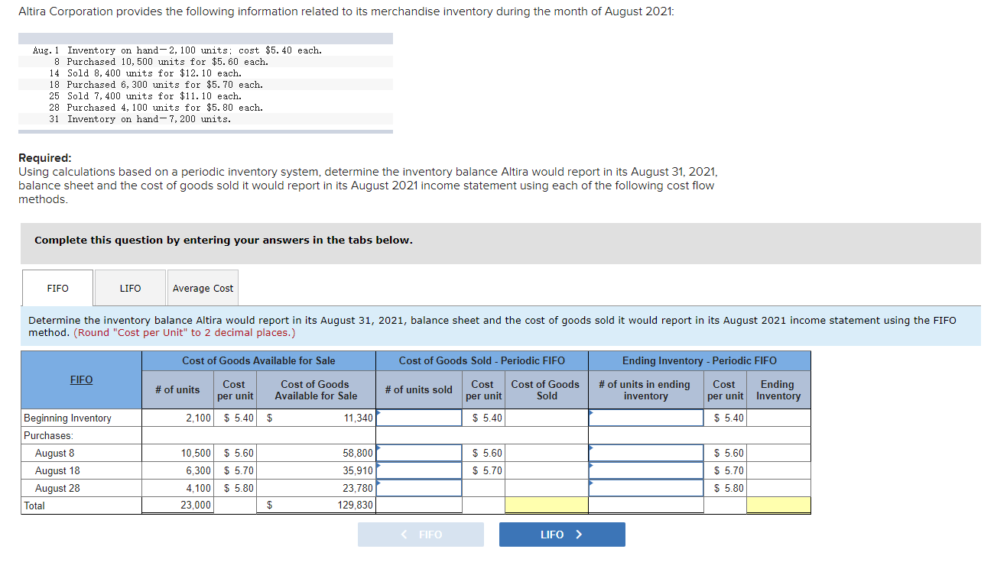Select ending inventory units field for Beginning Inventory

[646, 418]
